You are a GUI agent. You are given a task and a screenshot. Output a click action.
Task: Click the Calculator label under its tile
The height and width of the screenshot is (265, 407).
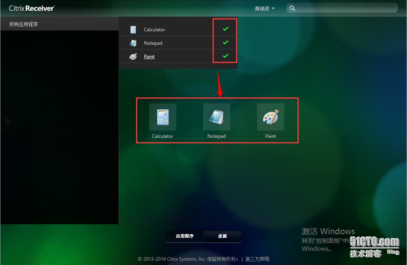(x=163, y=136)
